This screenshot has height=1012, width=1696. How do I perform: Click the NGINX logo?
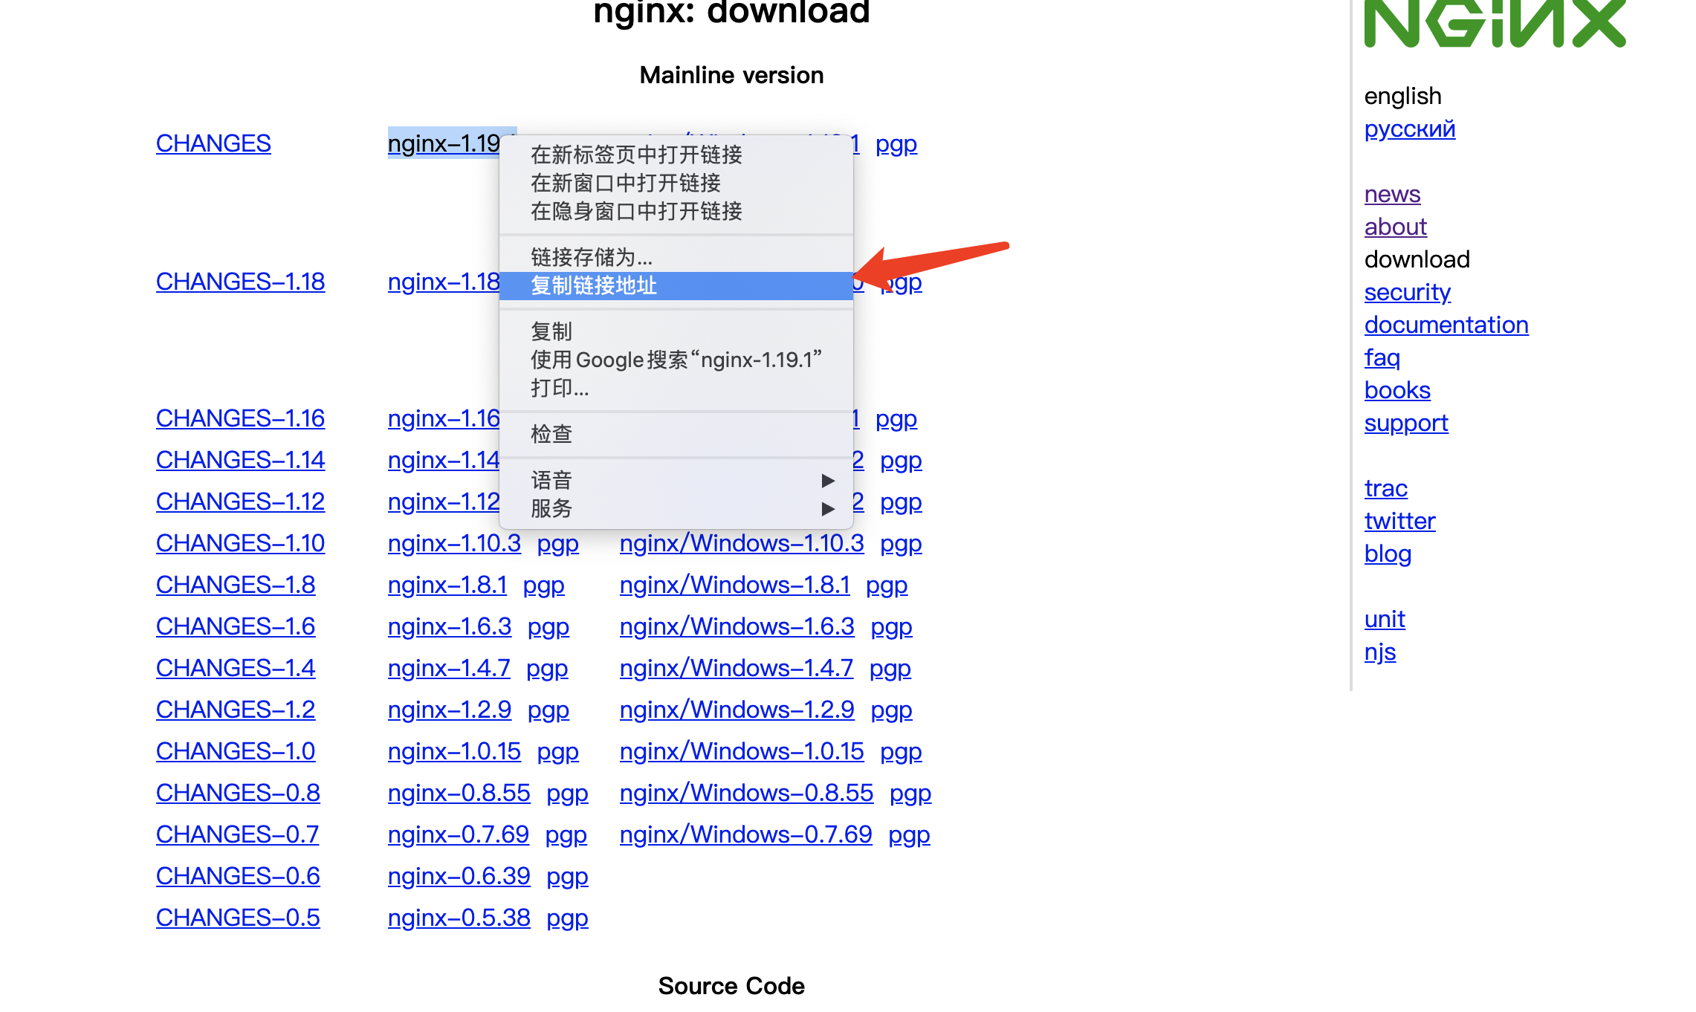(1494, 24)
